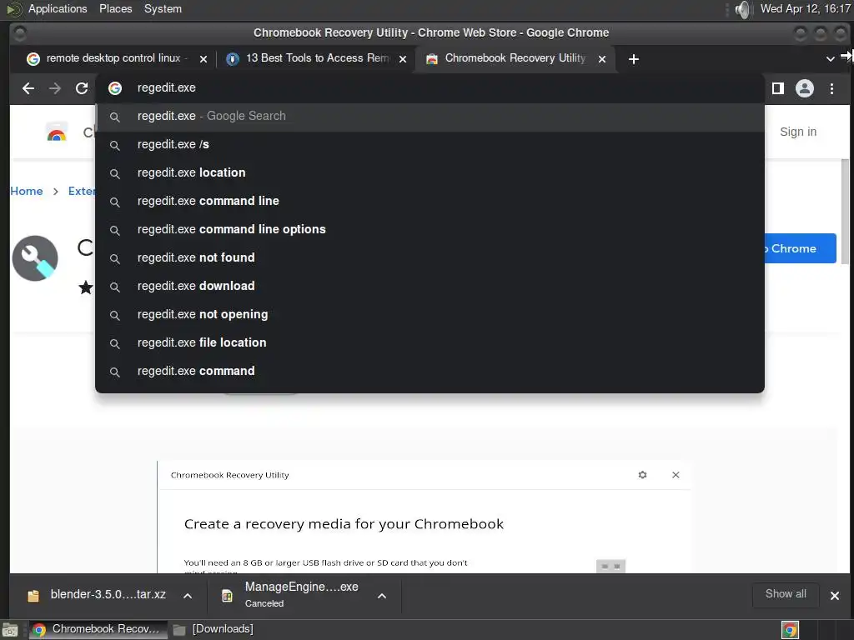Expand the tab search dropdown arrow
This screenshot has height=640, width=854.
(x=830, y=59)
